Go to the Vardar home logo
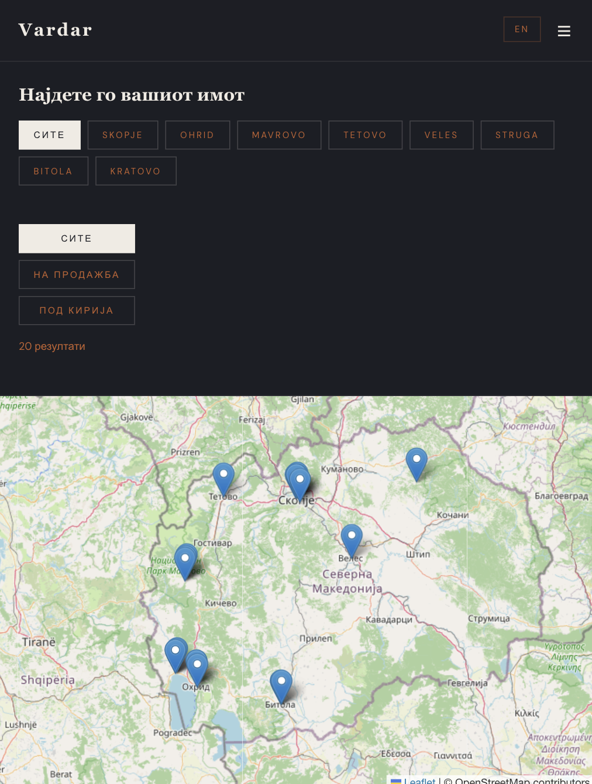Viewport: 592px width, 784px height. coord(55,30)
